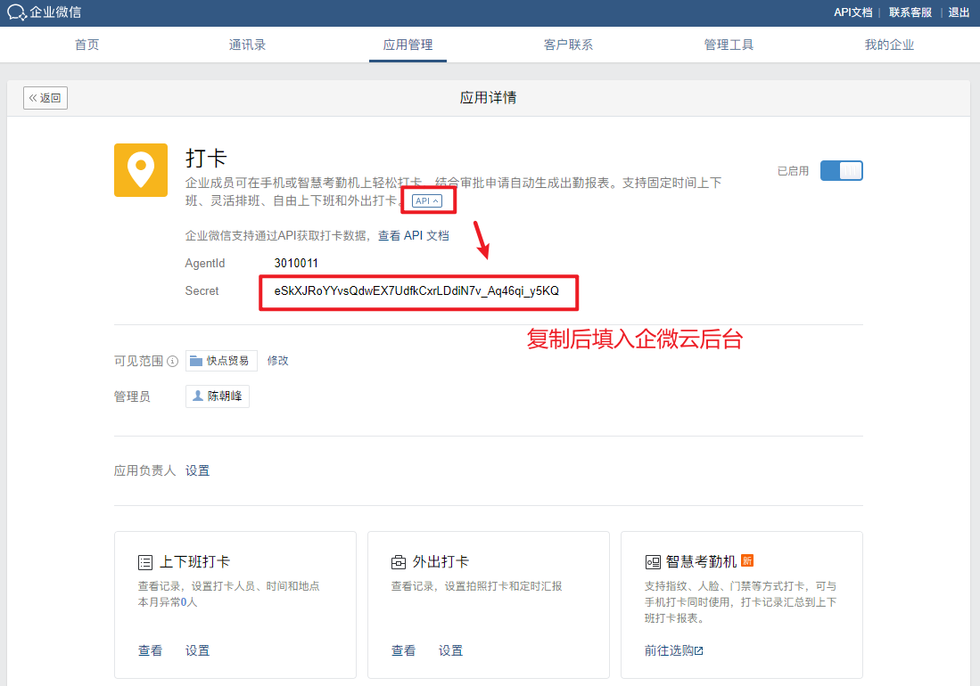This screenshot has height=686, width=980.
Task: Click the WeCom logo in header
Action: (x=45, y=12)
